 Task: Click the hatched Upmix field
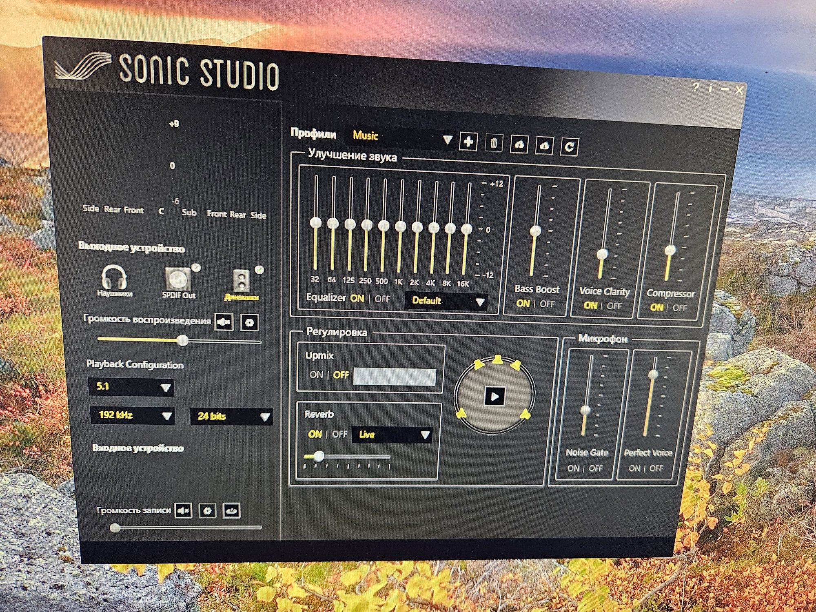click(x=395, y=377)
